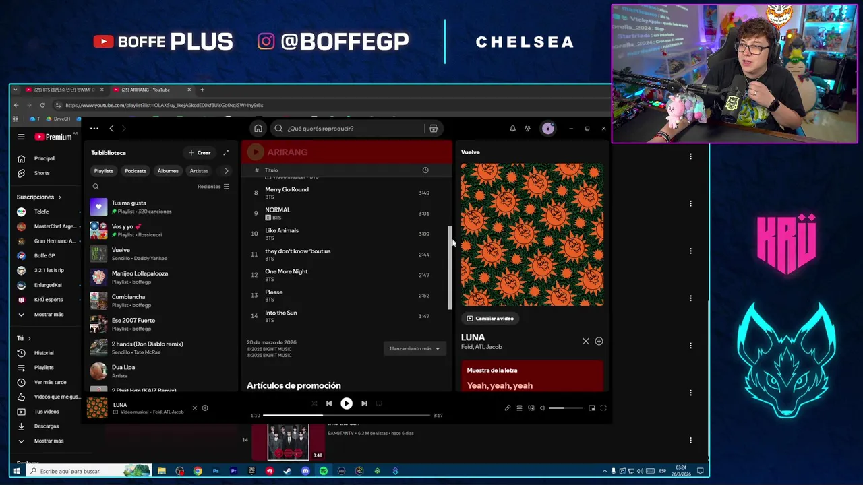The width and height of the screenshot is (863, 485).
Task: Search within Tu biblioteca magnifier icon
Action: point(96,187)
